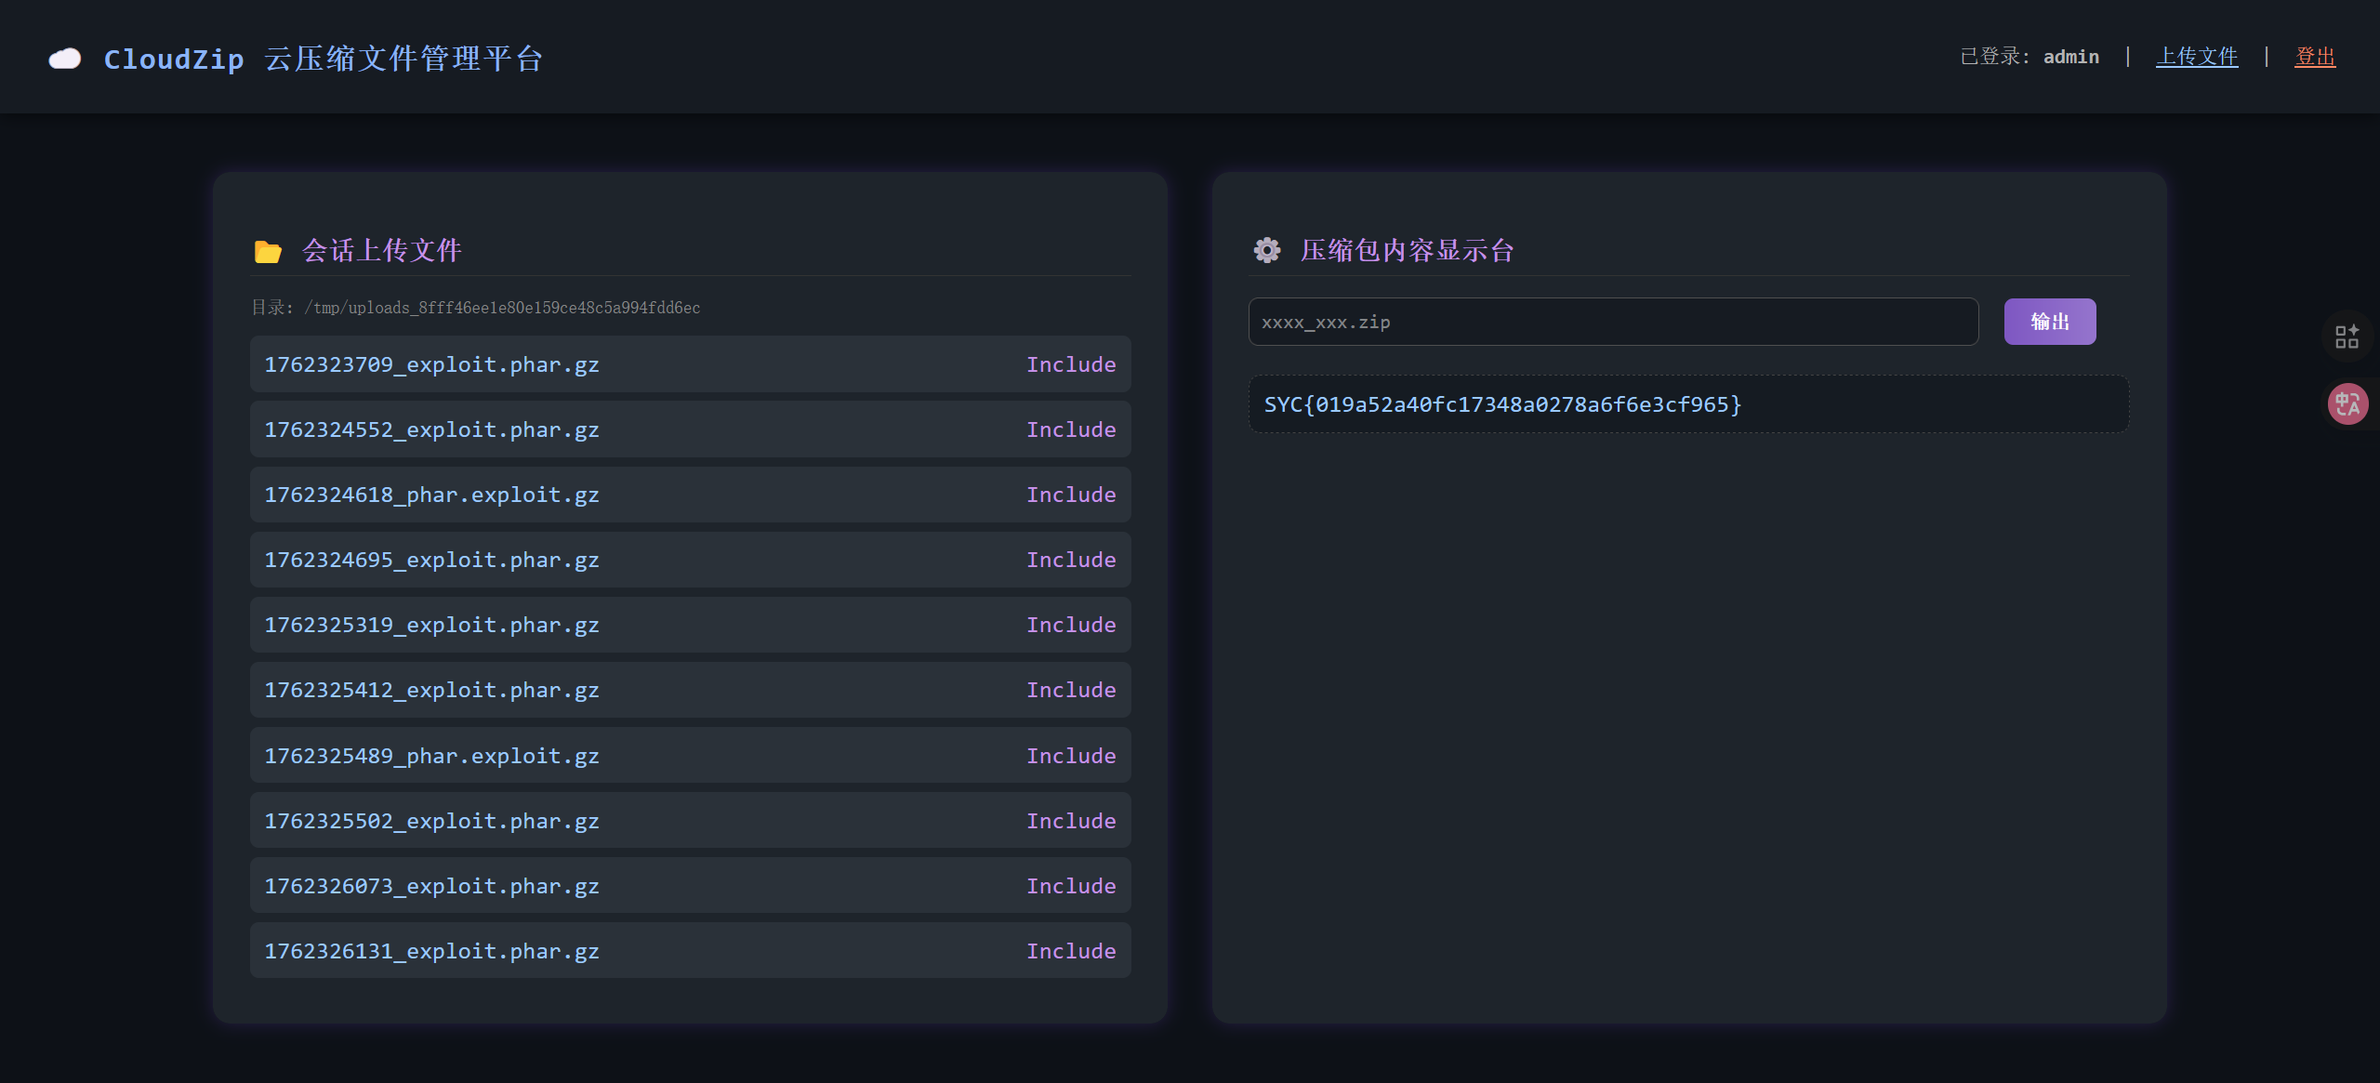Click the SYC flag output text box

[x=1687, y=404]
